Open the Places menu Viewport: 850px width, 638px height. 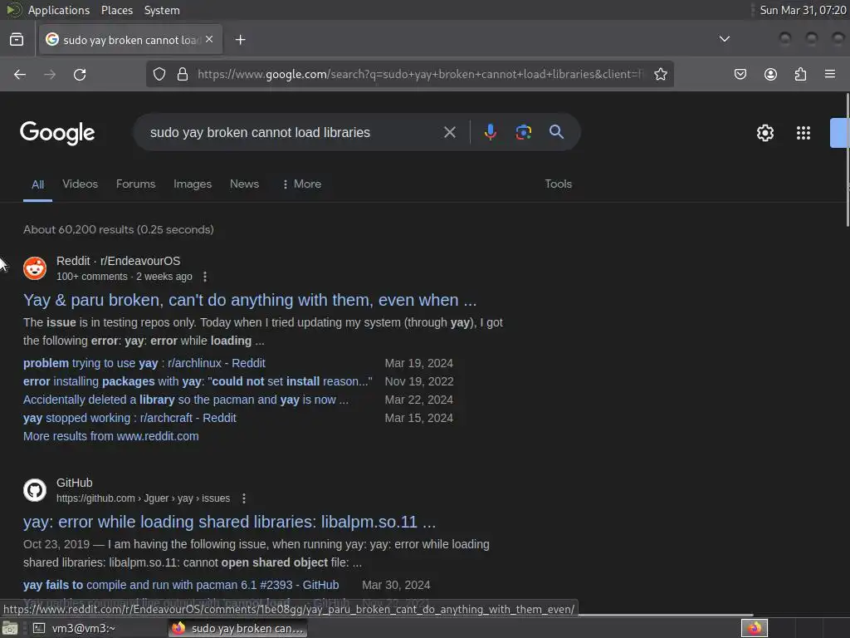[116, 10]
